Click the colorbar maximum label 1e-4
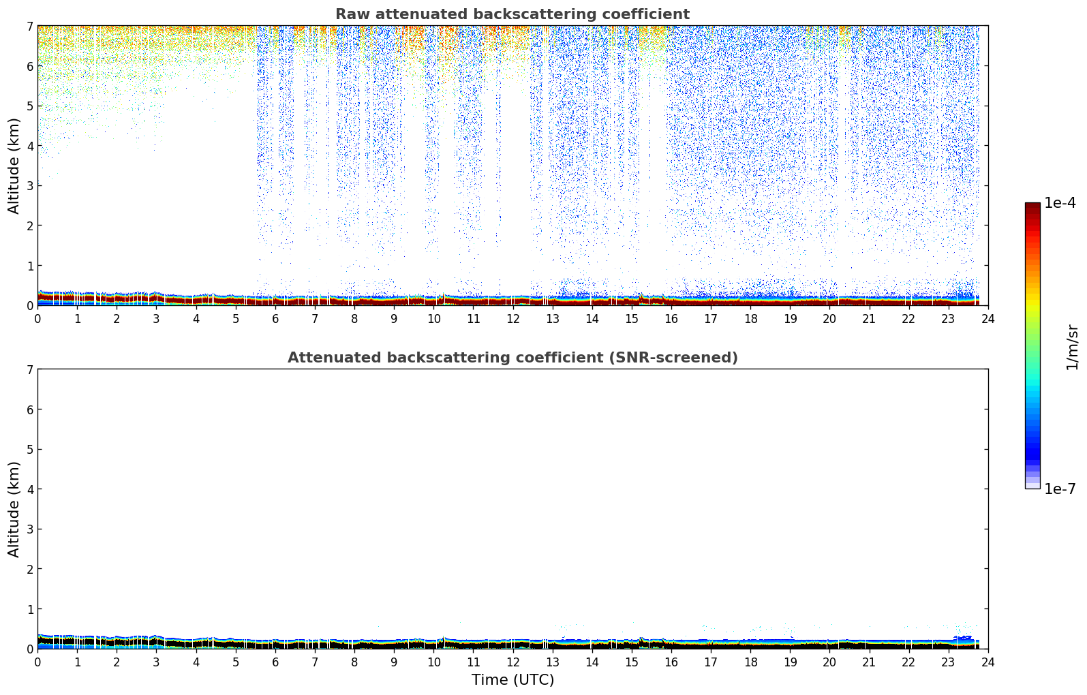Screen dimensions: 1087x695 1060,203
